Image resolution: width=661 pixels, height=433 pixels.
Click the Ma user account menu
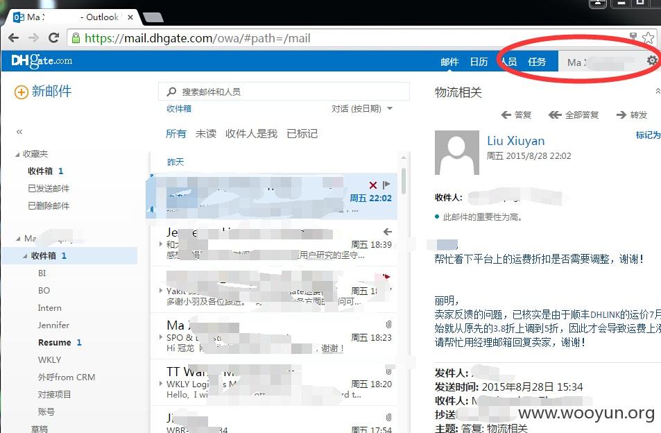(x=600, y=62)
